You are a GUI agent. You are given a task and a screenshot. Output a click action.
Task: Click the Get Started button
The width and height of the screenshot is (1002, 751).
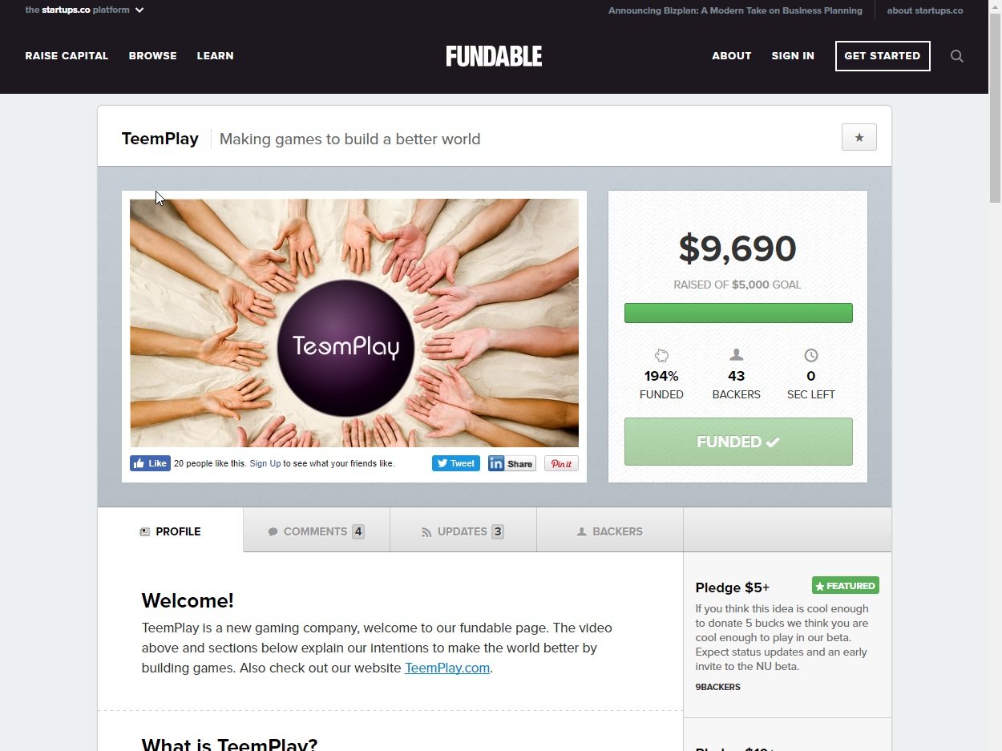(883, 56)
